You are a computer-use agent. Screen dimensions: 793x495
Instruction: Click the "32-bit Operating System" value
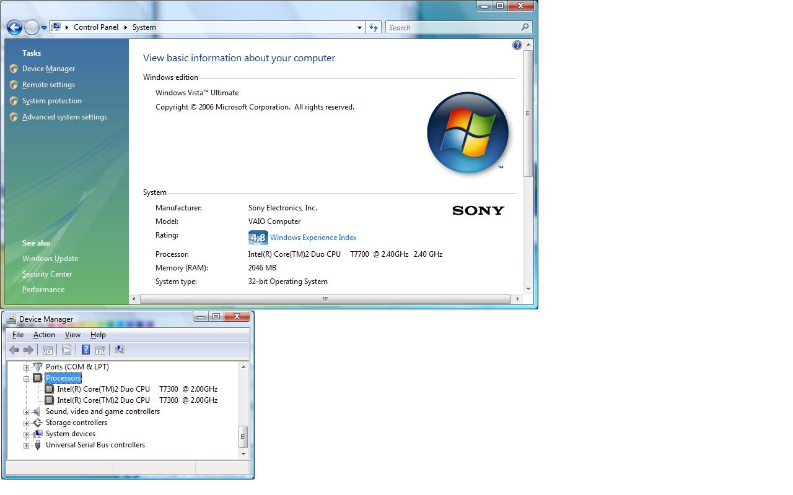coord(288,282)
